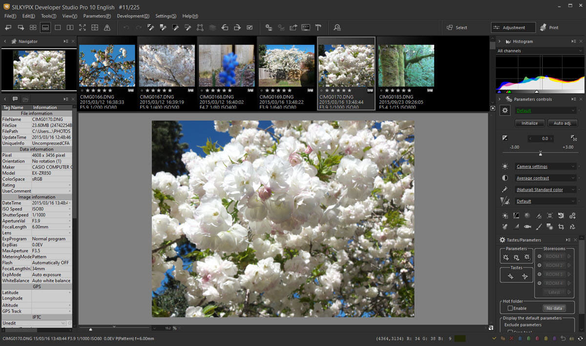Open the Average contrast tone dropdown

click(546, 178)
